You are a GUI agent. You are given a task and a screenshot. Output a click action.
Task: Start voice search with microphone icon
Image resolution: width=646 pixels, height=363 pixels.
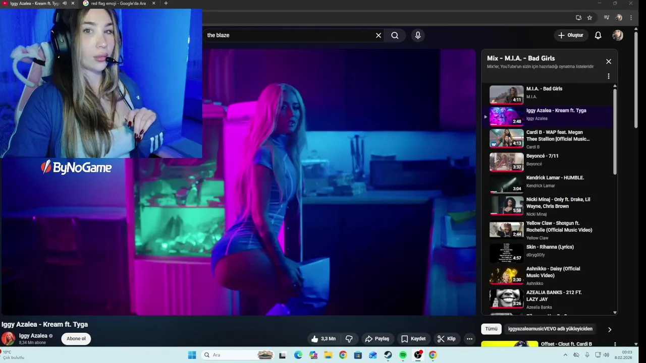pos(417,35)
